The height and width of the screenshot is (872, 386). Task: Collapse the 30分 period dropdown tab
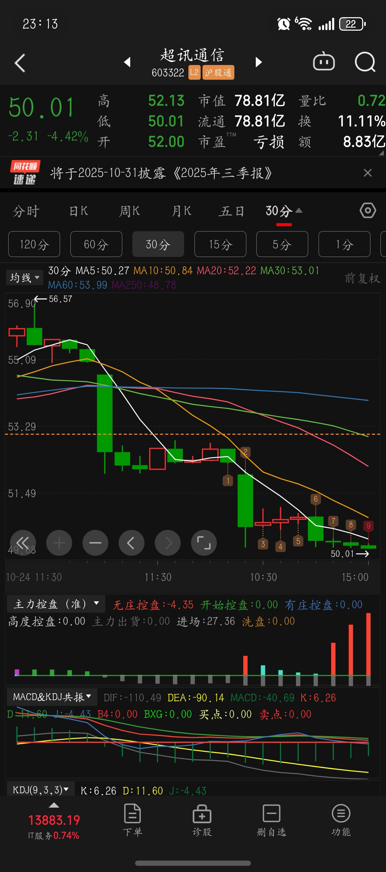[283, 211]
